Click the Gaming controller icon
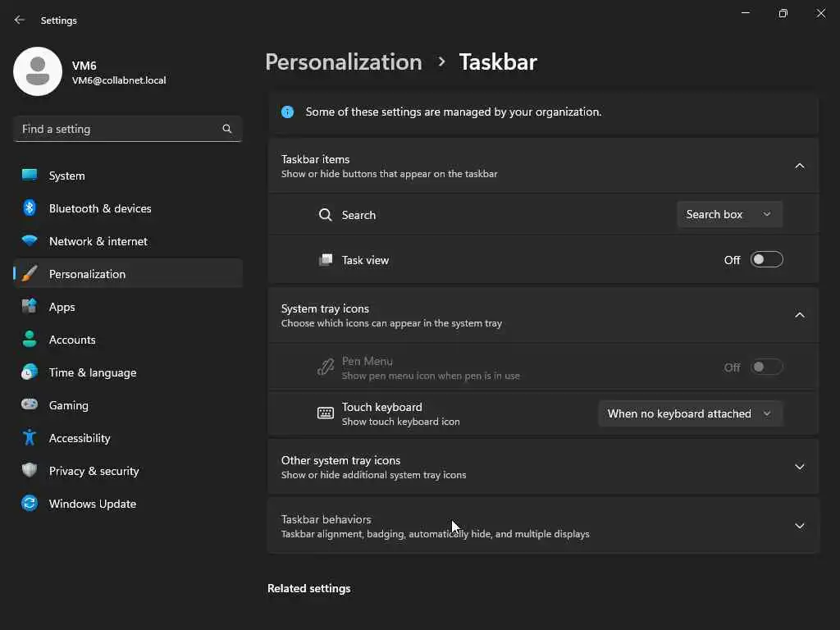Screen dimensions: 840x630 [30, 405]
